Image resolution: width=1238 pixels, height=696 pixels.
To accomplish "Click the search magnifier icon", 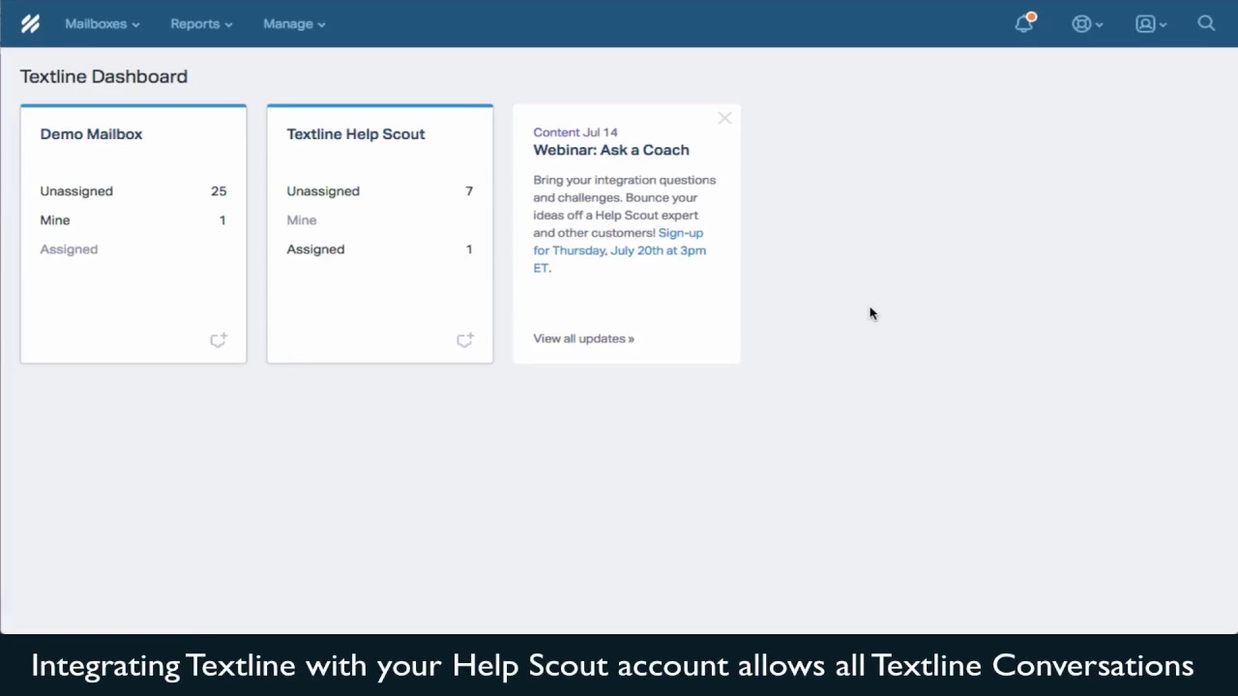I will coord(1206,23).
